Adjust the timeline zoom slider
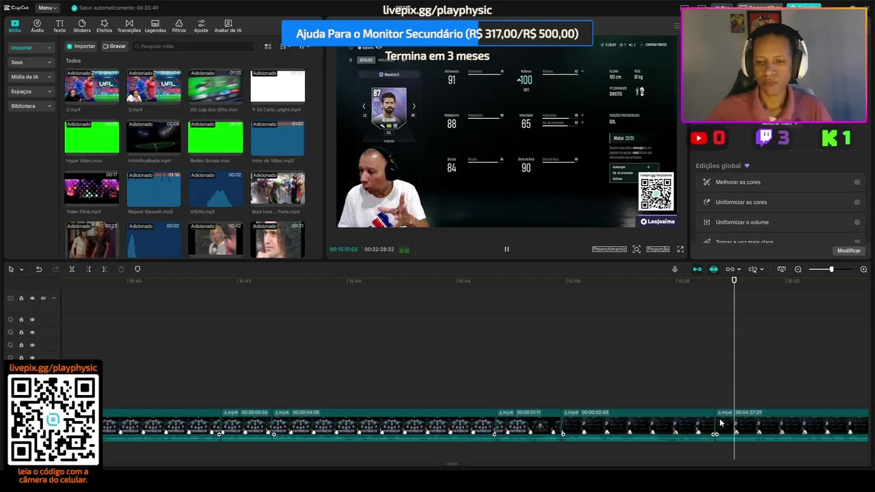875x492 pixels. [831, 269]
